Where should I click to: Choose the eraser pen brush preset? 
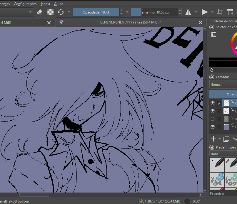231,164
